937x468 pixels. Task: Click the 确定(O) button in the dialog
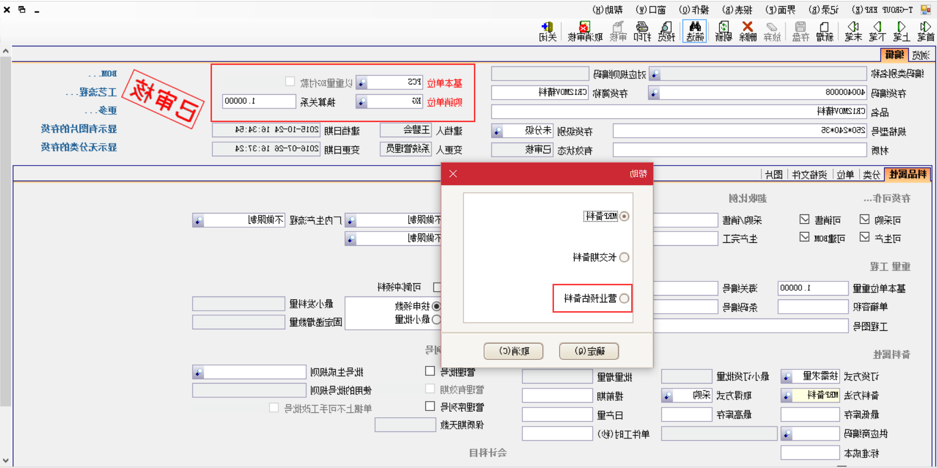point(589,351)
